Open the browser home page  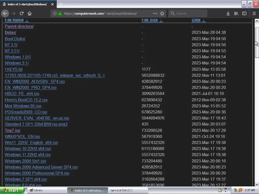click(x=30, y=14)
